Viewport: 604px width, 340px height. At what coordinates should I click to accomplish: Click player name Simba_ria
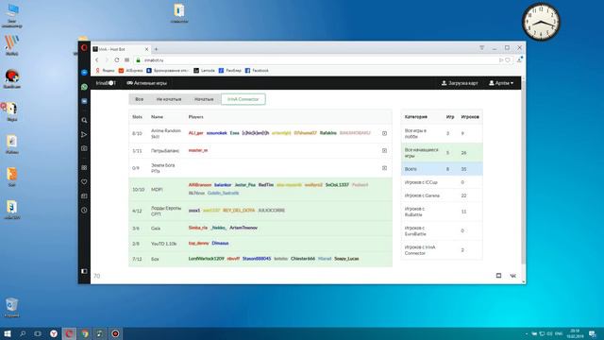tap(198, 228)
